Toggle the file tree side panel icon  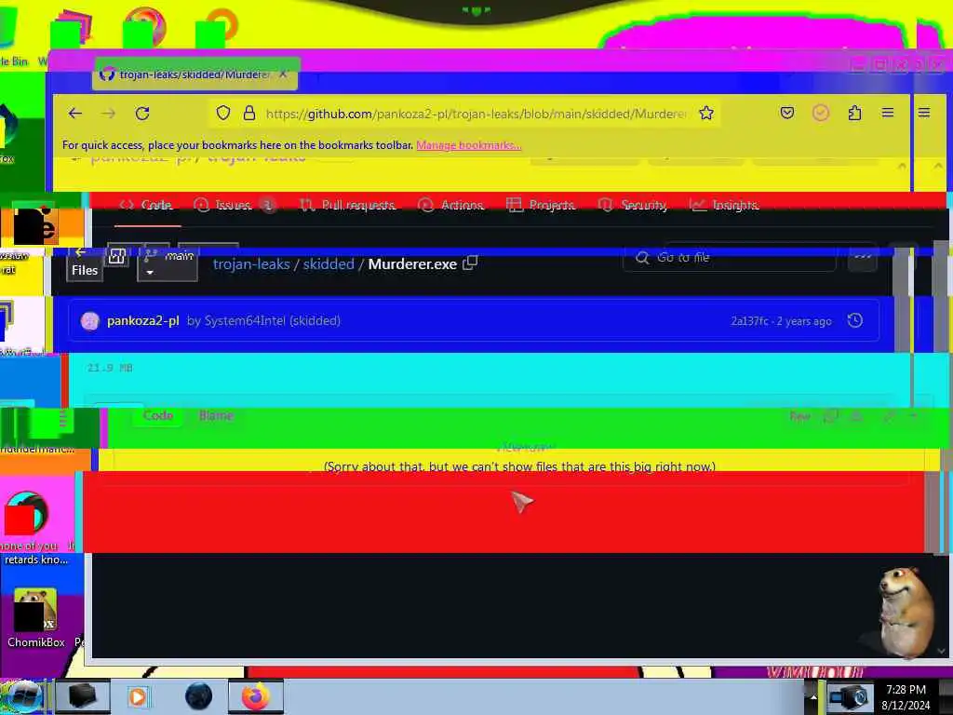point(117,256)
